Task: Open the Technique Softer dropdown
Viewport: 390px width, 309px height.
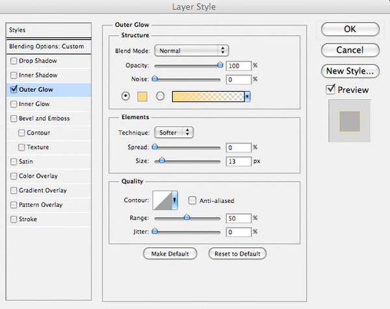Action: point(174,133)
